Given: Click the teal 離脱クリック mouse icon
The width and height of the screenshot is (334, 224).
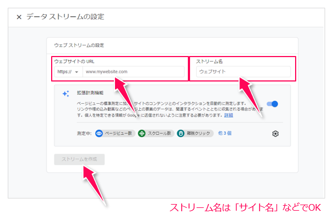Looking at the screenshot, I should pos(181,134).
